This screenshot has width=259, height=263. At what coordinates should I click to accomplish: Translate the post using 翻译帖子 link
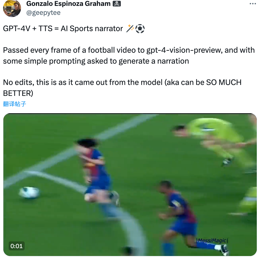tap(15, 104)
